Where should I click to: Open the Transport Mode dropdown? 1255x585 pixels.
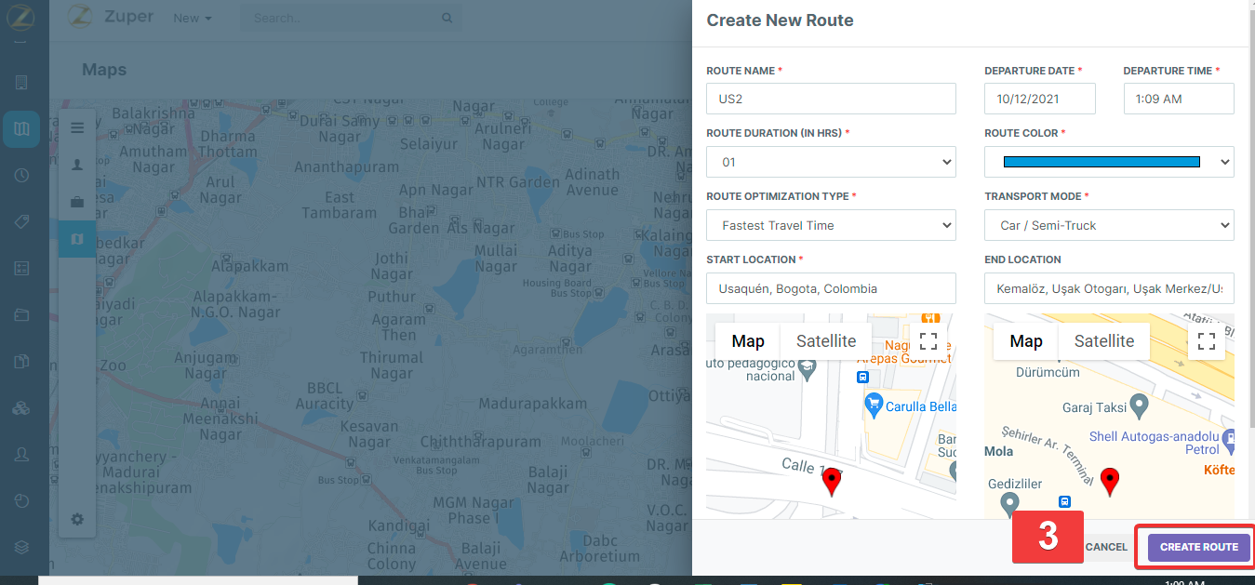point(1109,225)
